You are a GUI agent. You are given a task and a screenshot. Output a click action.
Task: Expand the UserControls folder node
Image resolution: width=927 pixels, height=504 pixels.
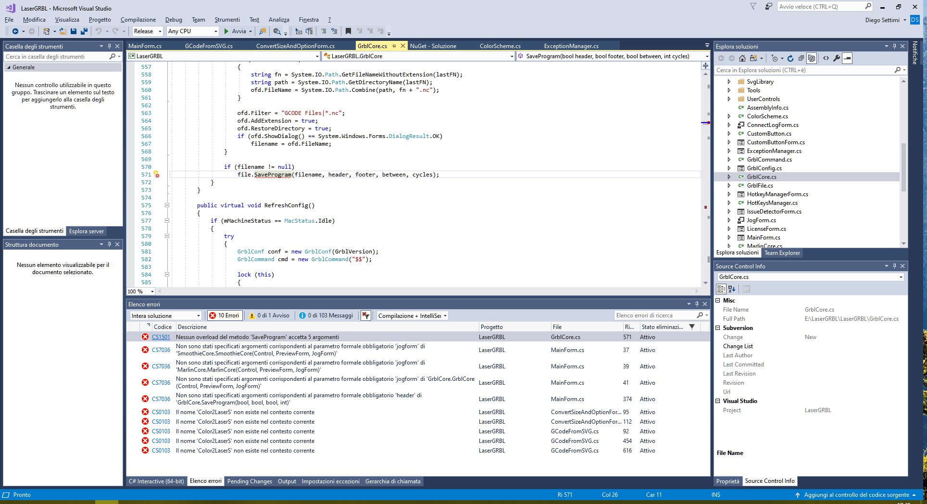click(x=729, y=99)
